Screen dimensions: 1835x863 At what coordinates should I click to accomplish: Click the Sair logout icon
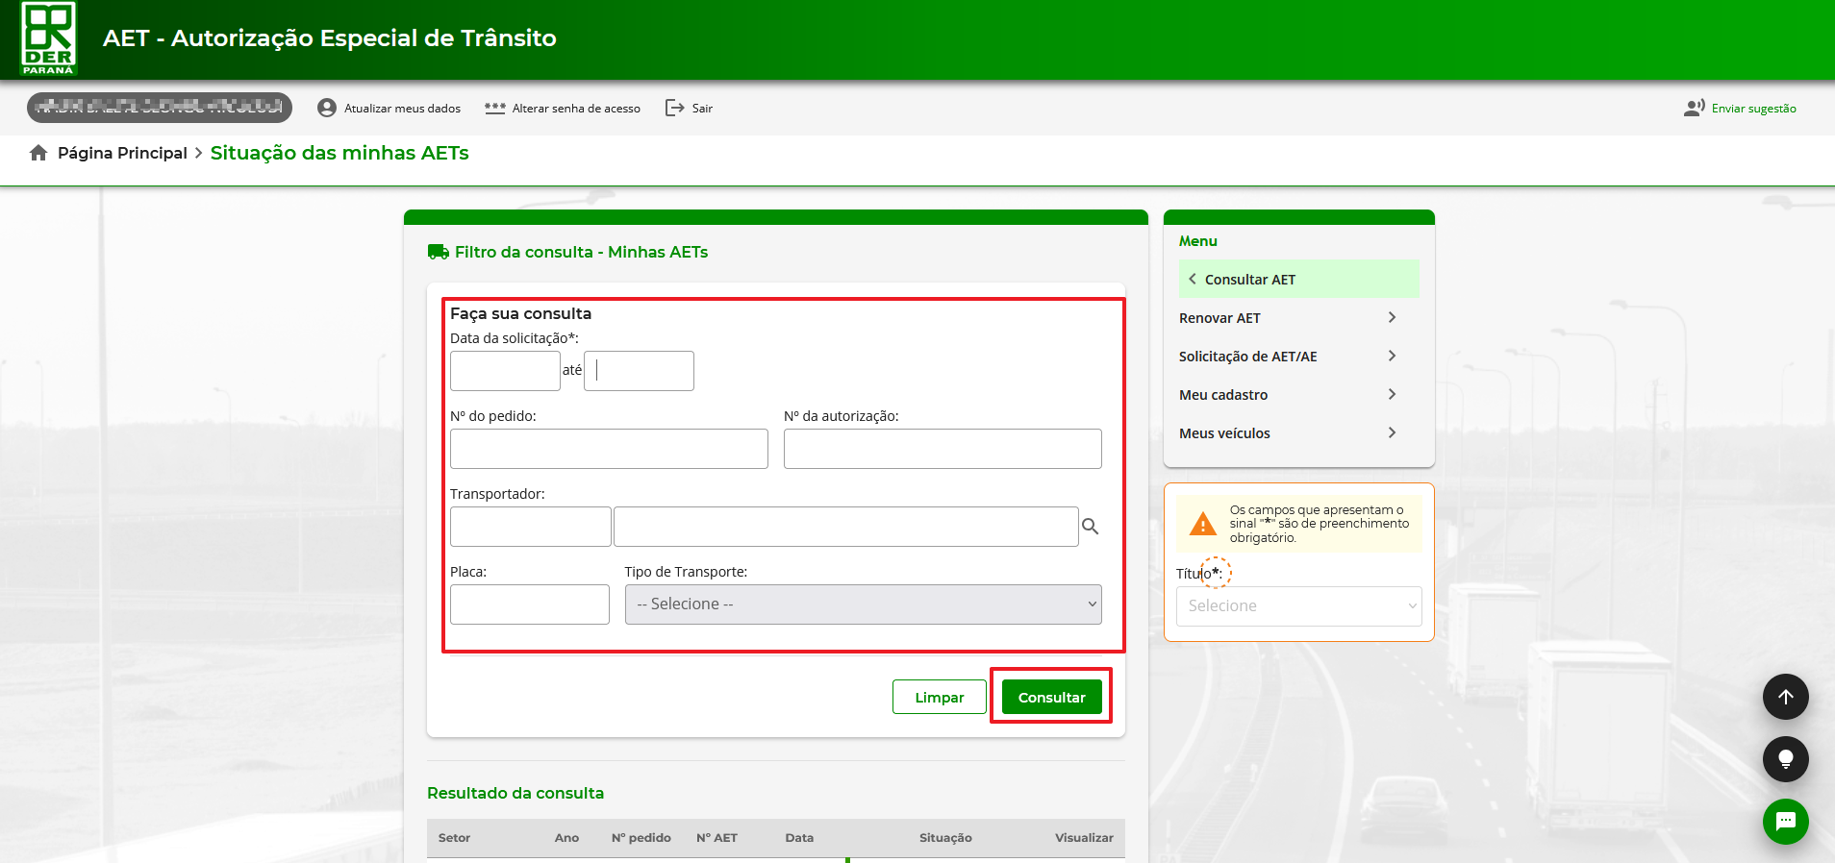click(675, 108)
